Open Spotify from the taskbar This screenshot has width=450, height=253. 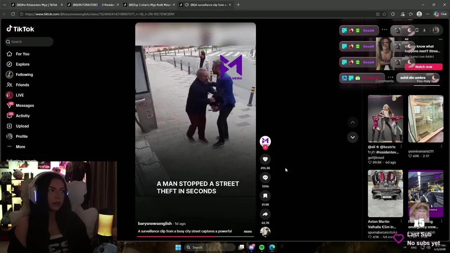pyautogui.click(x=262, y=247)
